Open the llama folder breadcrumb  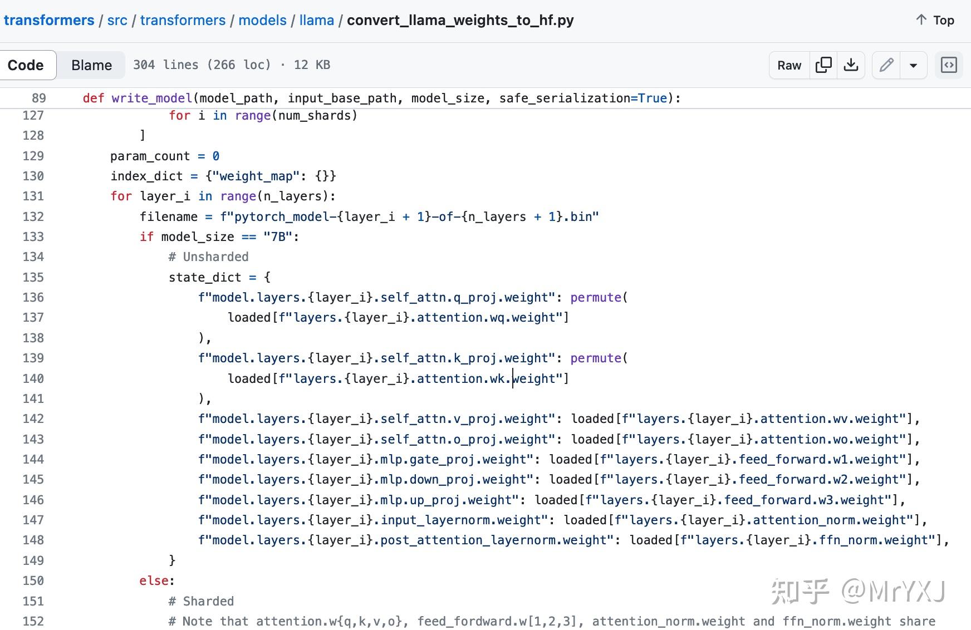click(x=316, y=21)
